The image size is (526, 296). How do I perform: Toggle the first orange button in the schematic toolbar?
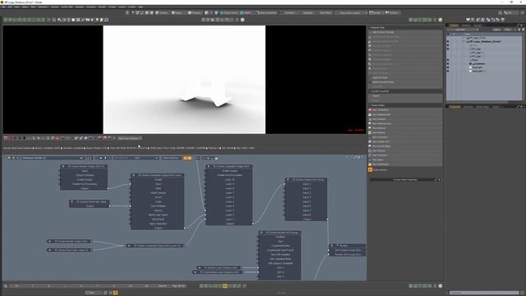point(185,158)
